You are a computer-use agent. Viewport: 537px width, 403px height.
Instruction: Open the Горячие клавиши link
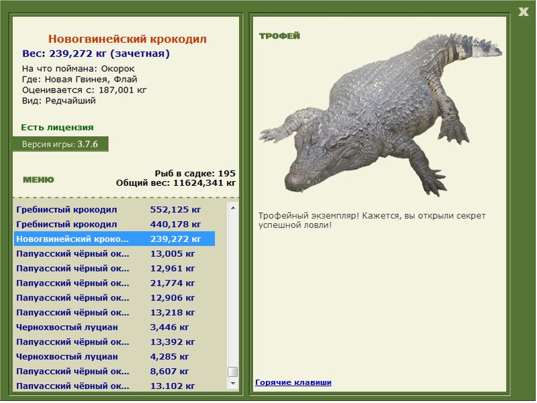point(293,382)
